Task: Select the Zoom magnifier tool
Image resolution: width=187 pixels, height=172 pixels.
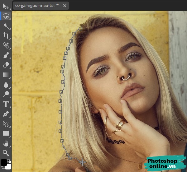Action: pos(6,153)
